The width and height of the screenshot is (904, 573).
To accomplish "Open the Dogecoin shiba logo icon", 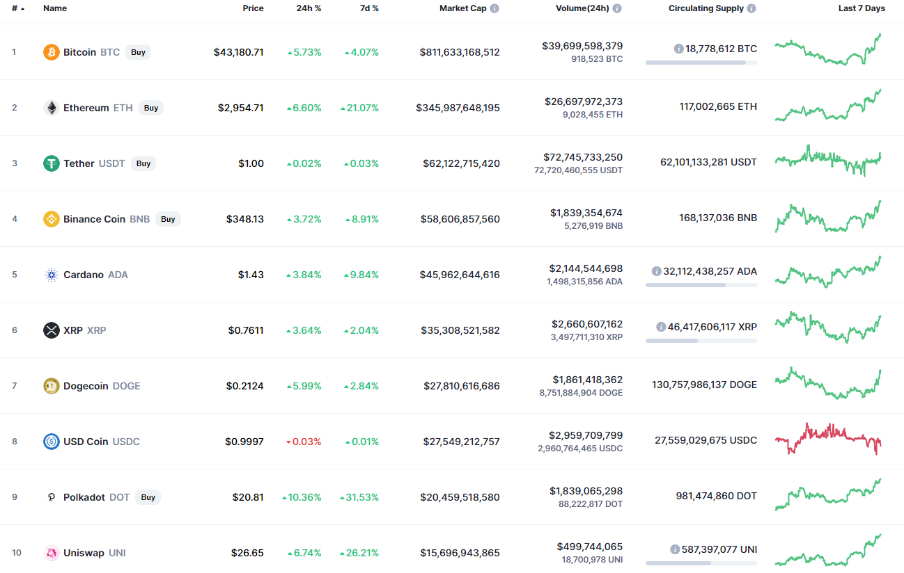I will point(52,386).
